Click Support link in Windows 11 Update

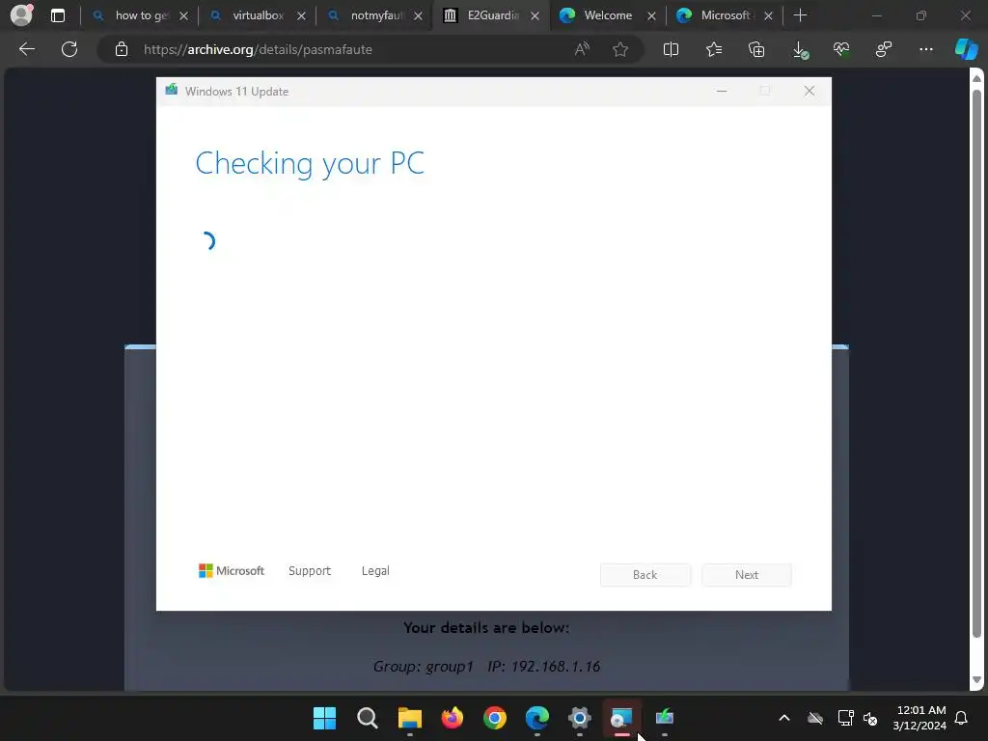310,571
